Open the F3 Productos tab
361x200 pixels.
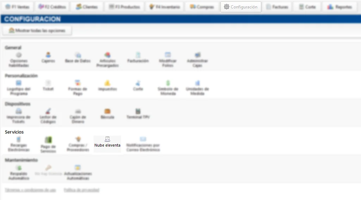[124, 7]
